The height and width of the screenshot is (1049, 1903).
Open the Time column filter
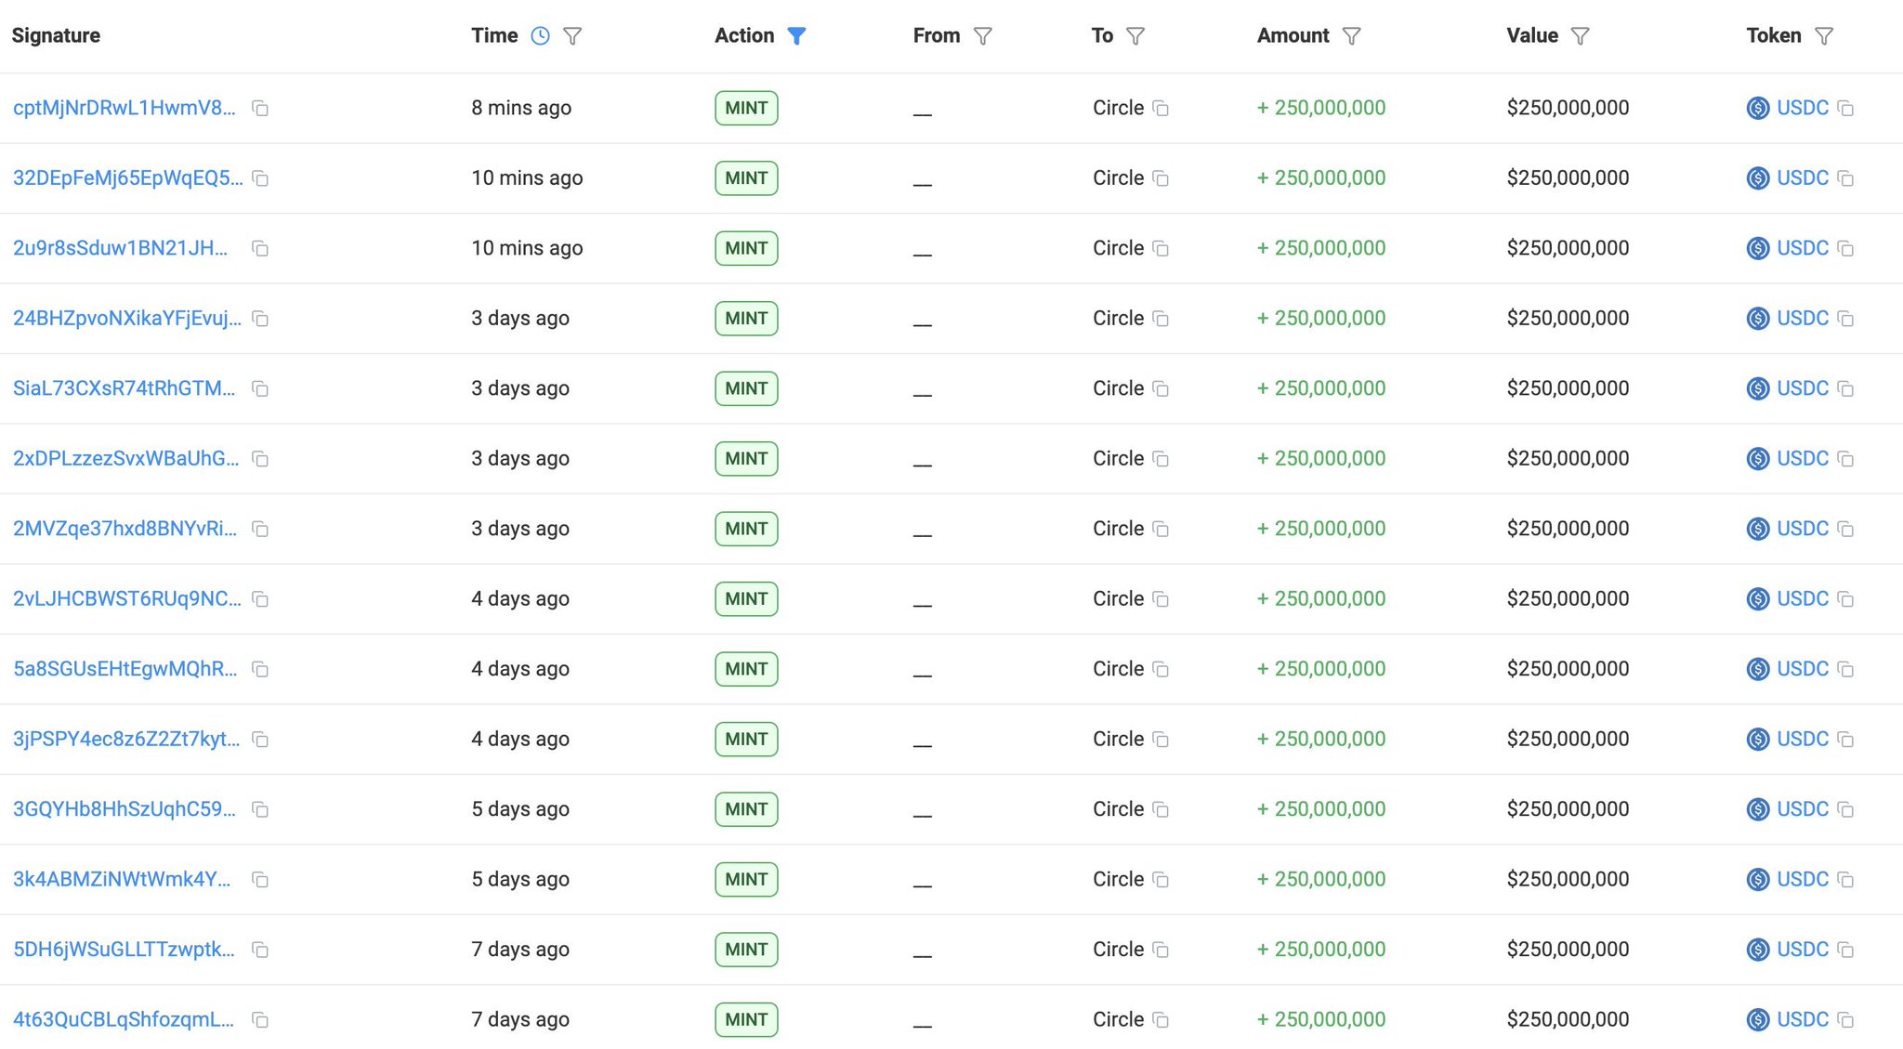572,36
